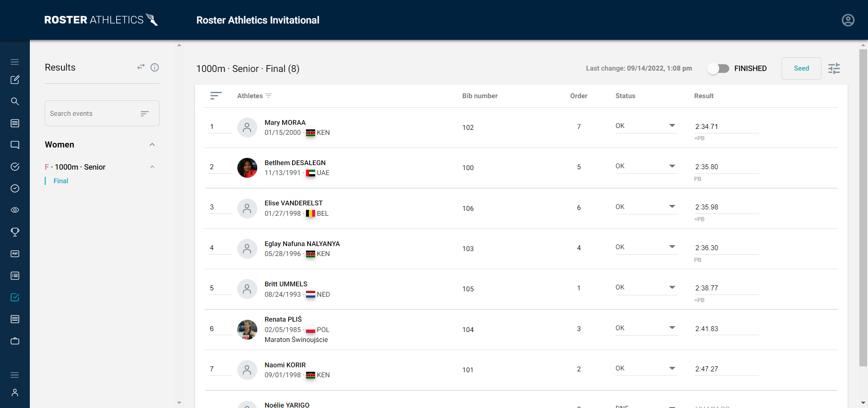Open the chat bubble icon in the sidebar
Image resolution: width=868 pixels, height=408 pixels.
pos(15,145)
